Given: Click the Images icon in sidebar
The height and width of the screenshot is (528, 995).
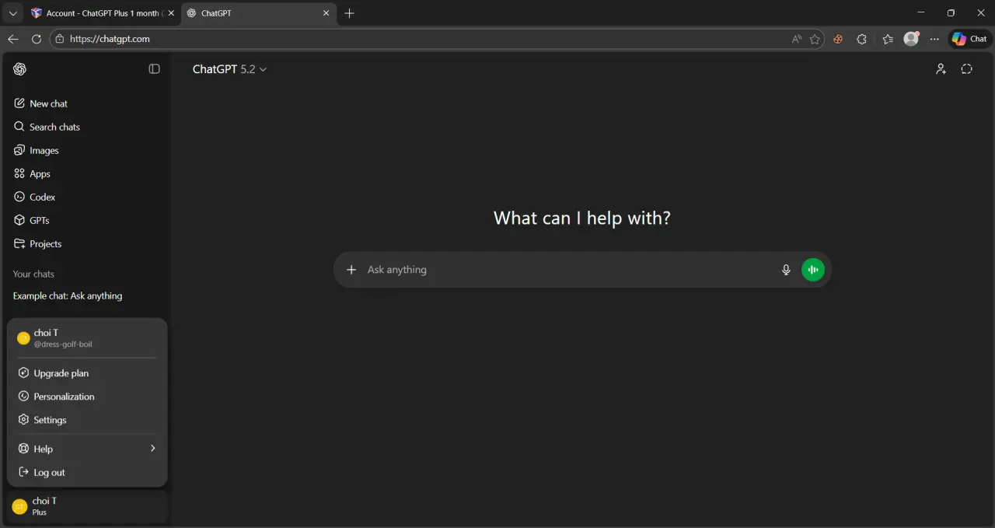Looking at the screenshot, I should point(19,150).
